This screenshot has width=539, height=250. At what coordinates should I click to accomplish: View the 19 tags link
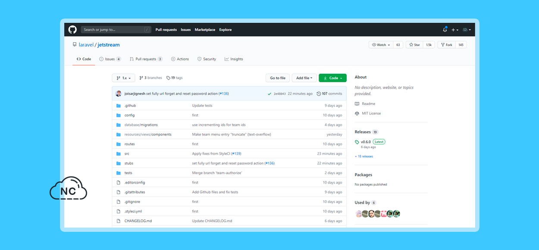tap(174, 78)
